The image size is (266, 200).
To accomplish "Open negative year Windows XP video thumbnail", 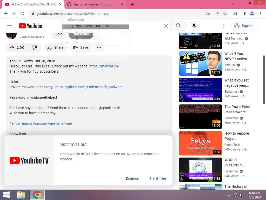I will (201, 90).
